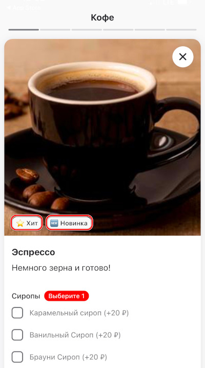Go back to App Store

(x=24, y=8)
